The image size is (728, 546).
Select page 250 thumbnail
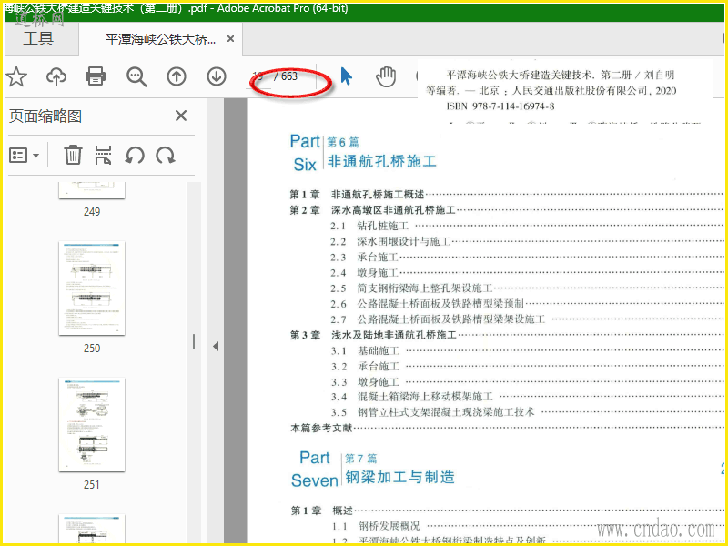pyautogui.click(x=92, y=288)
